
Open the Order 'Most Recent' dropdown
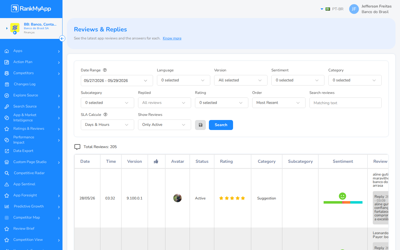click(x=279, y=103)
